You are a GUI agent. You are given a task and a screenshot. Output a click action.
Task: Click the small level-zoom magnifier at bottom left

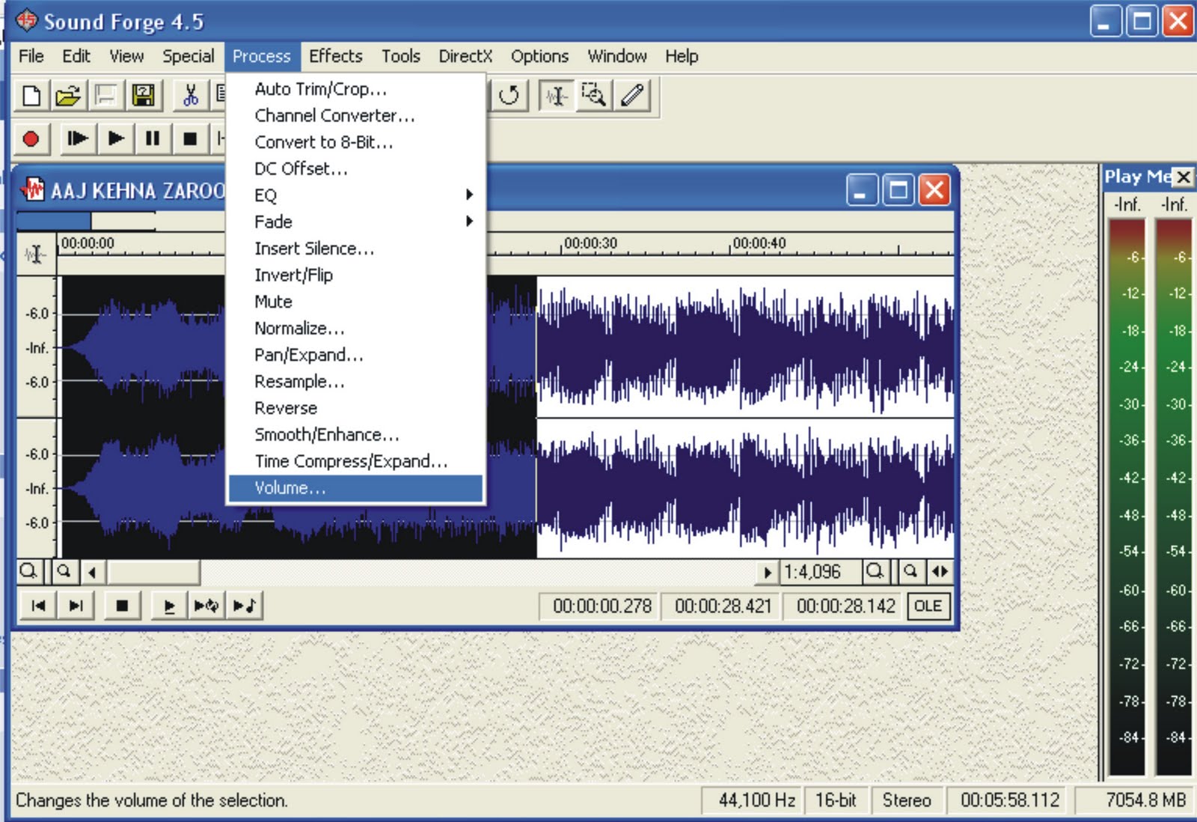point(64,572)
